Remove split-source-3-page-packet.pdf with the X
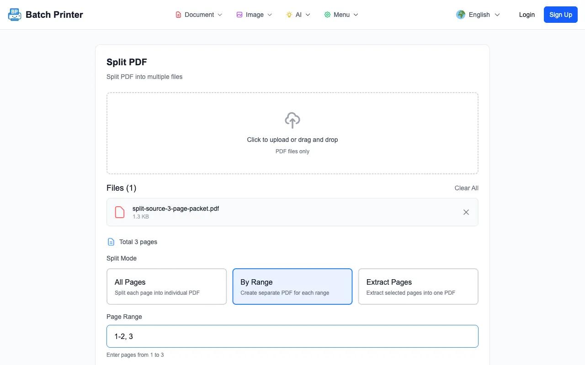Screen dimensions: 585x365 [x=466, y=212]
